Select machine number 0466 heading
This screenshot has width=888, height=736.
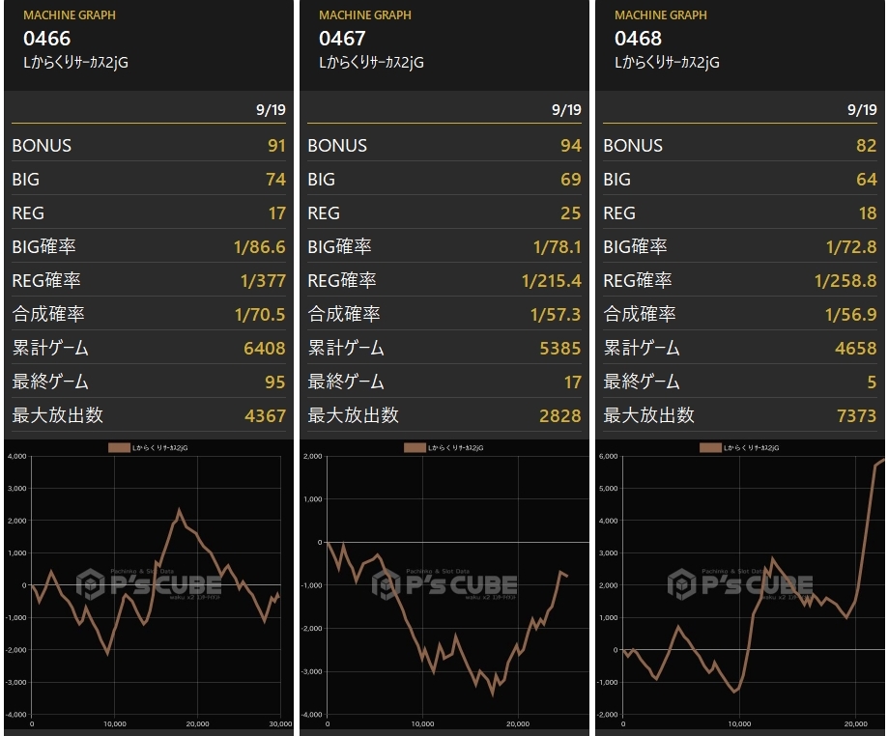tap(47, 39)
